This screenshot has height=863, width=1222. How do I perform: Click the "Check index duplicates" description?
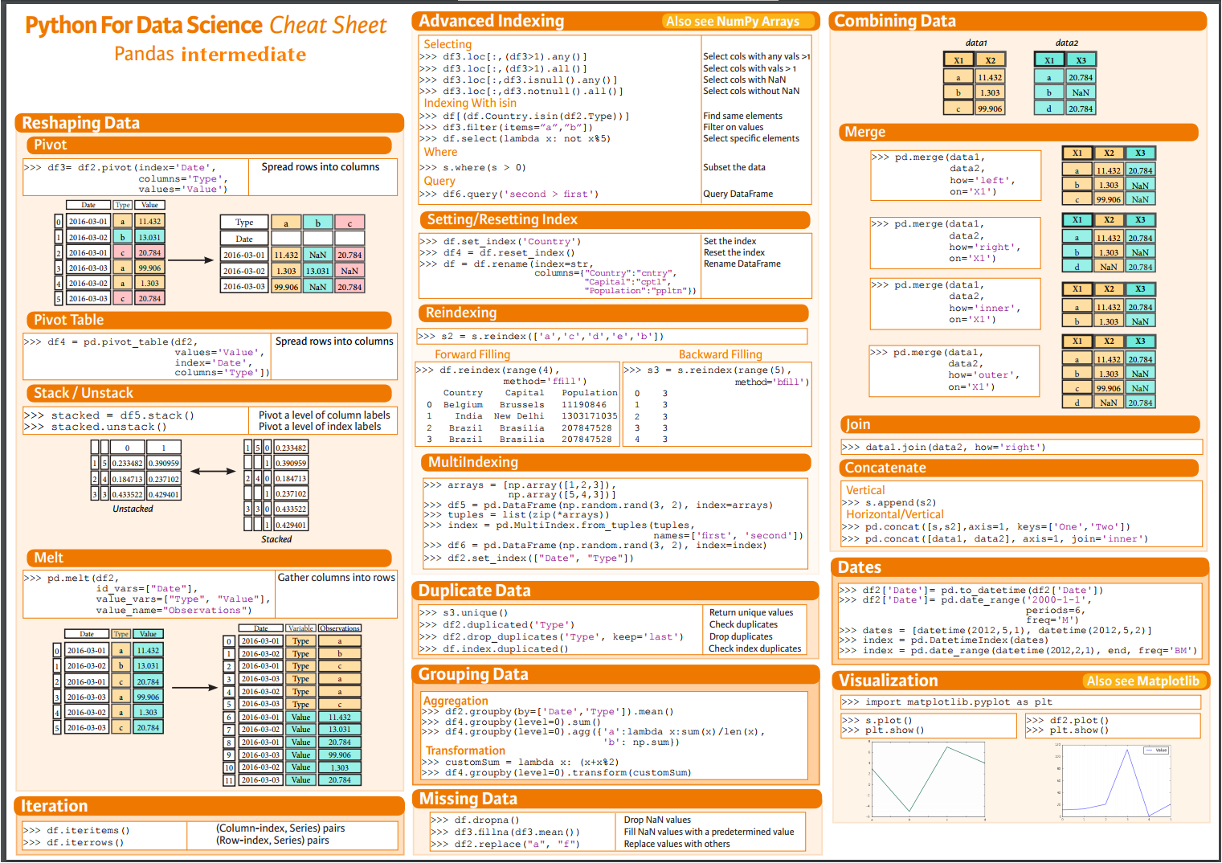click(754, 648)
